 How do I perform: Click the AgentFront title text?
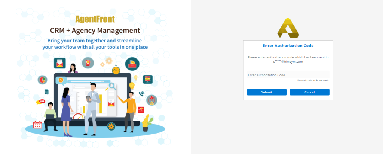95,19
